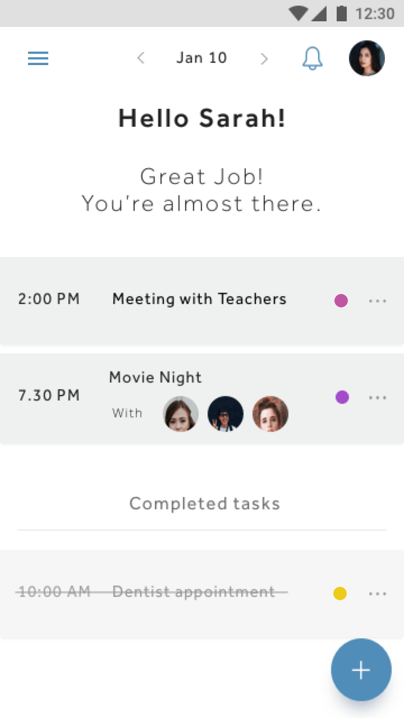404x718 pixels.
Task: Add new task with plus button
Action: [x=361, y=670]
